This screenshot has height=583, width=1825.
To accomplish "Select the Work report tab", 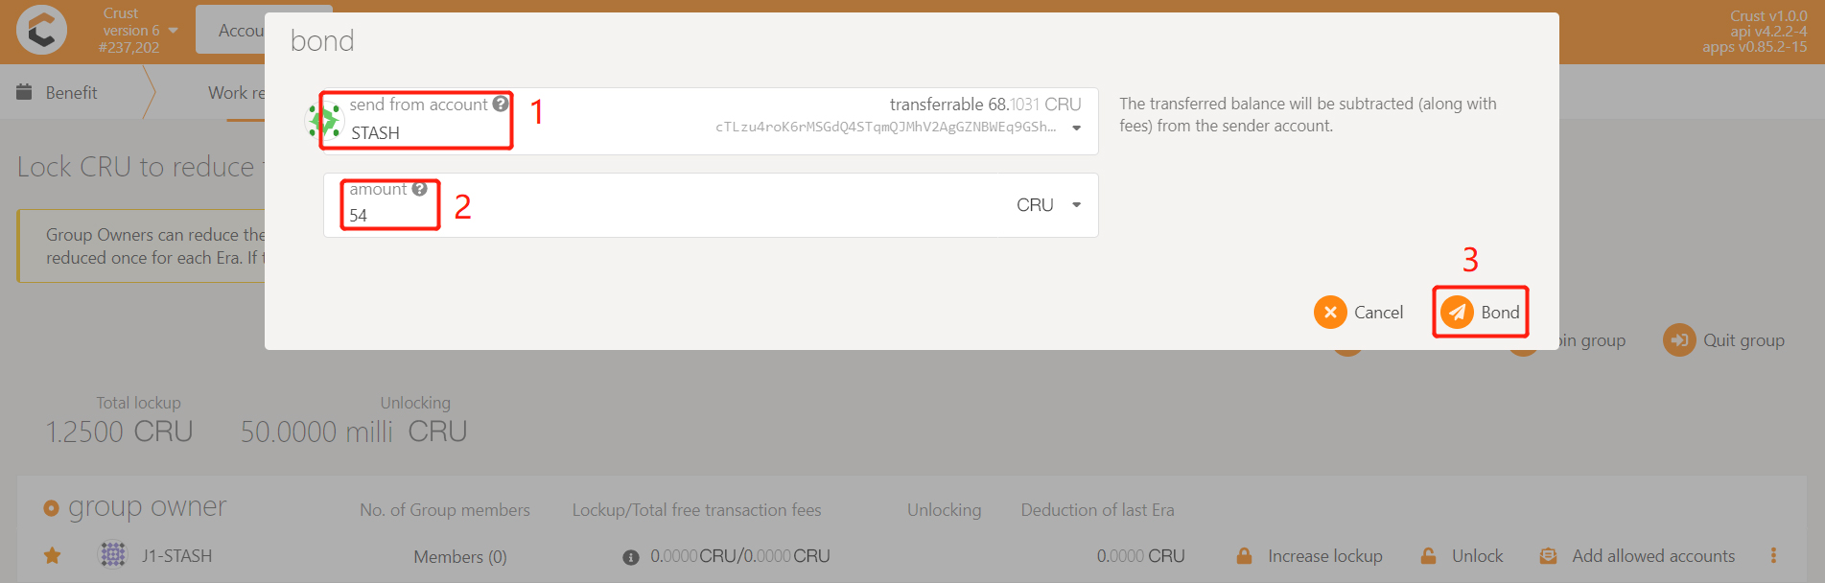I will point(236,93).
